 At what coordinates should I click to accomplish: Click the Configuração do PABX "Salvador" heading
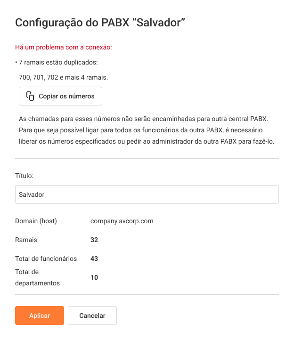(99, 23)
